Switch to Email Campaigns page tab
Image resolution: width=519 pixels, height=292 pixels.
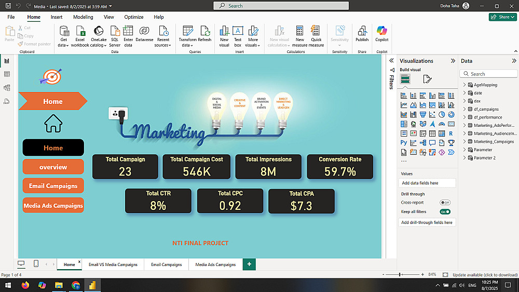pos(166,264)
